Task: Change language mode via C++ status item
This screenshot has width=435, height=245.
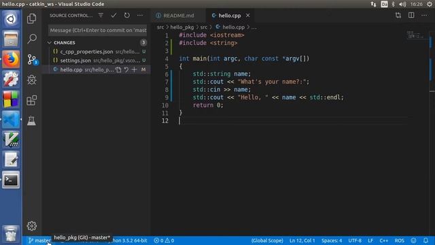Action: click(383, 240)
